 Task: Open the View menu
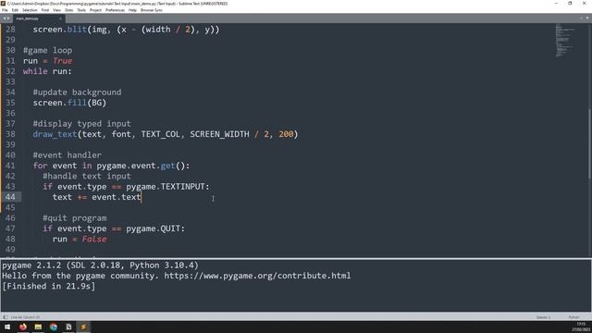(x=56, y=10)
